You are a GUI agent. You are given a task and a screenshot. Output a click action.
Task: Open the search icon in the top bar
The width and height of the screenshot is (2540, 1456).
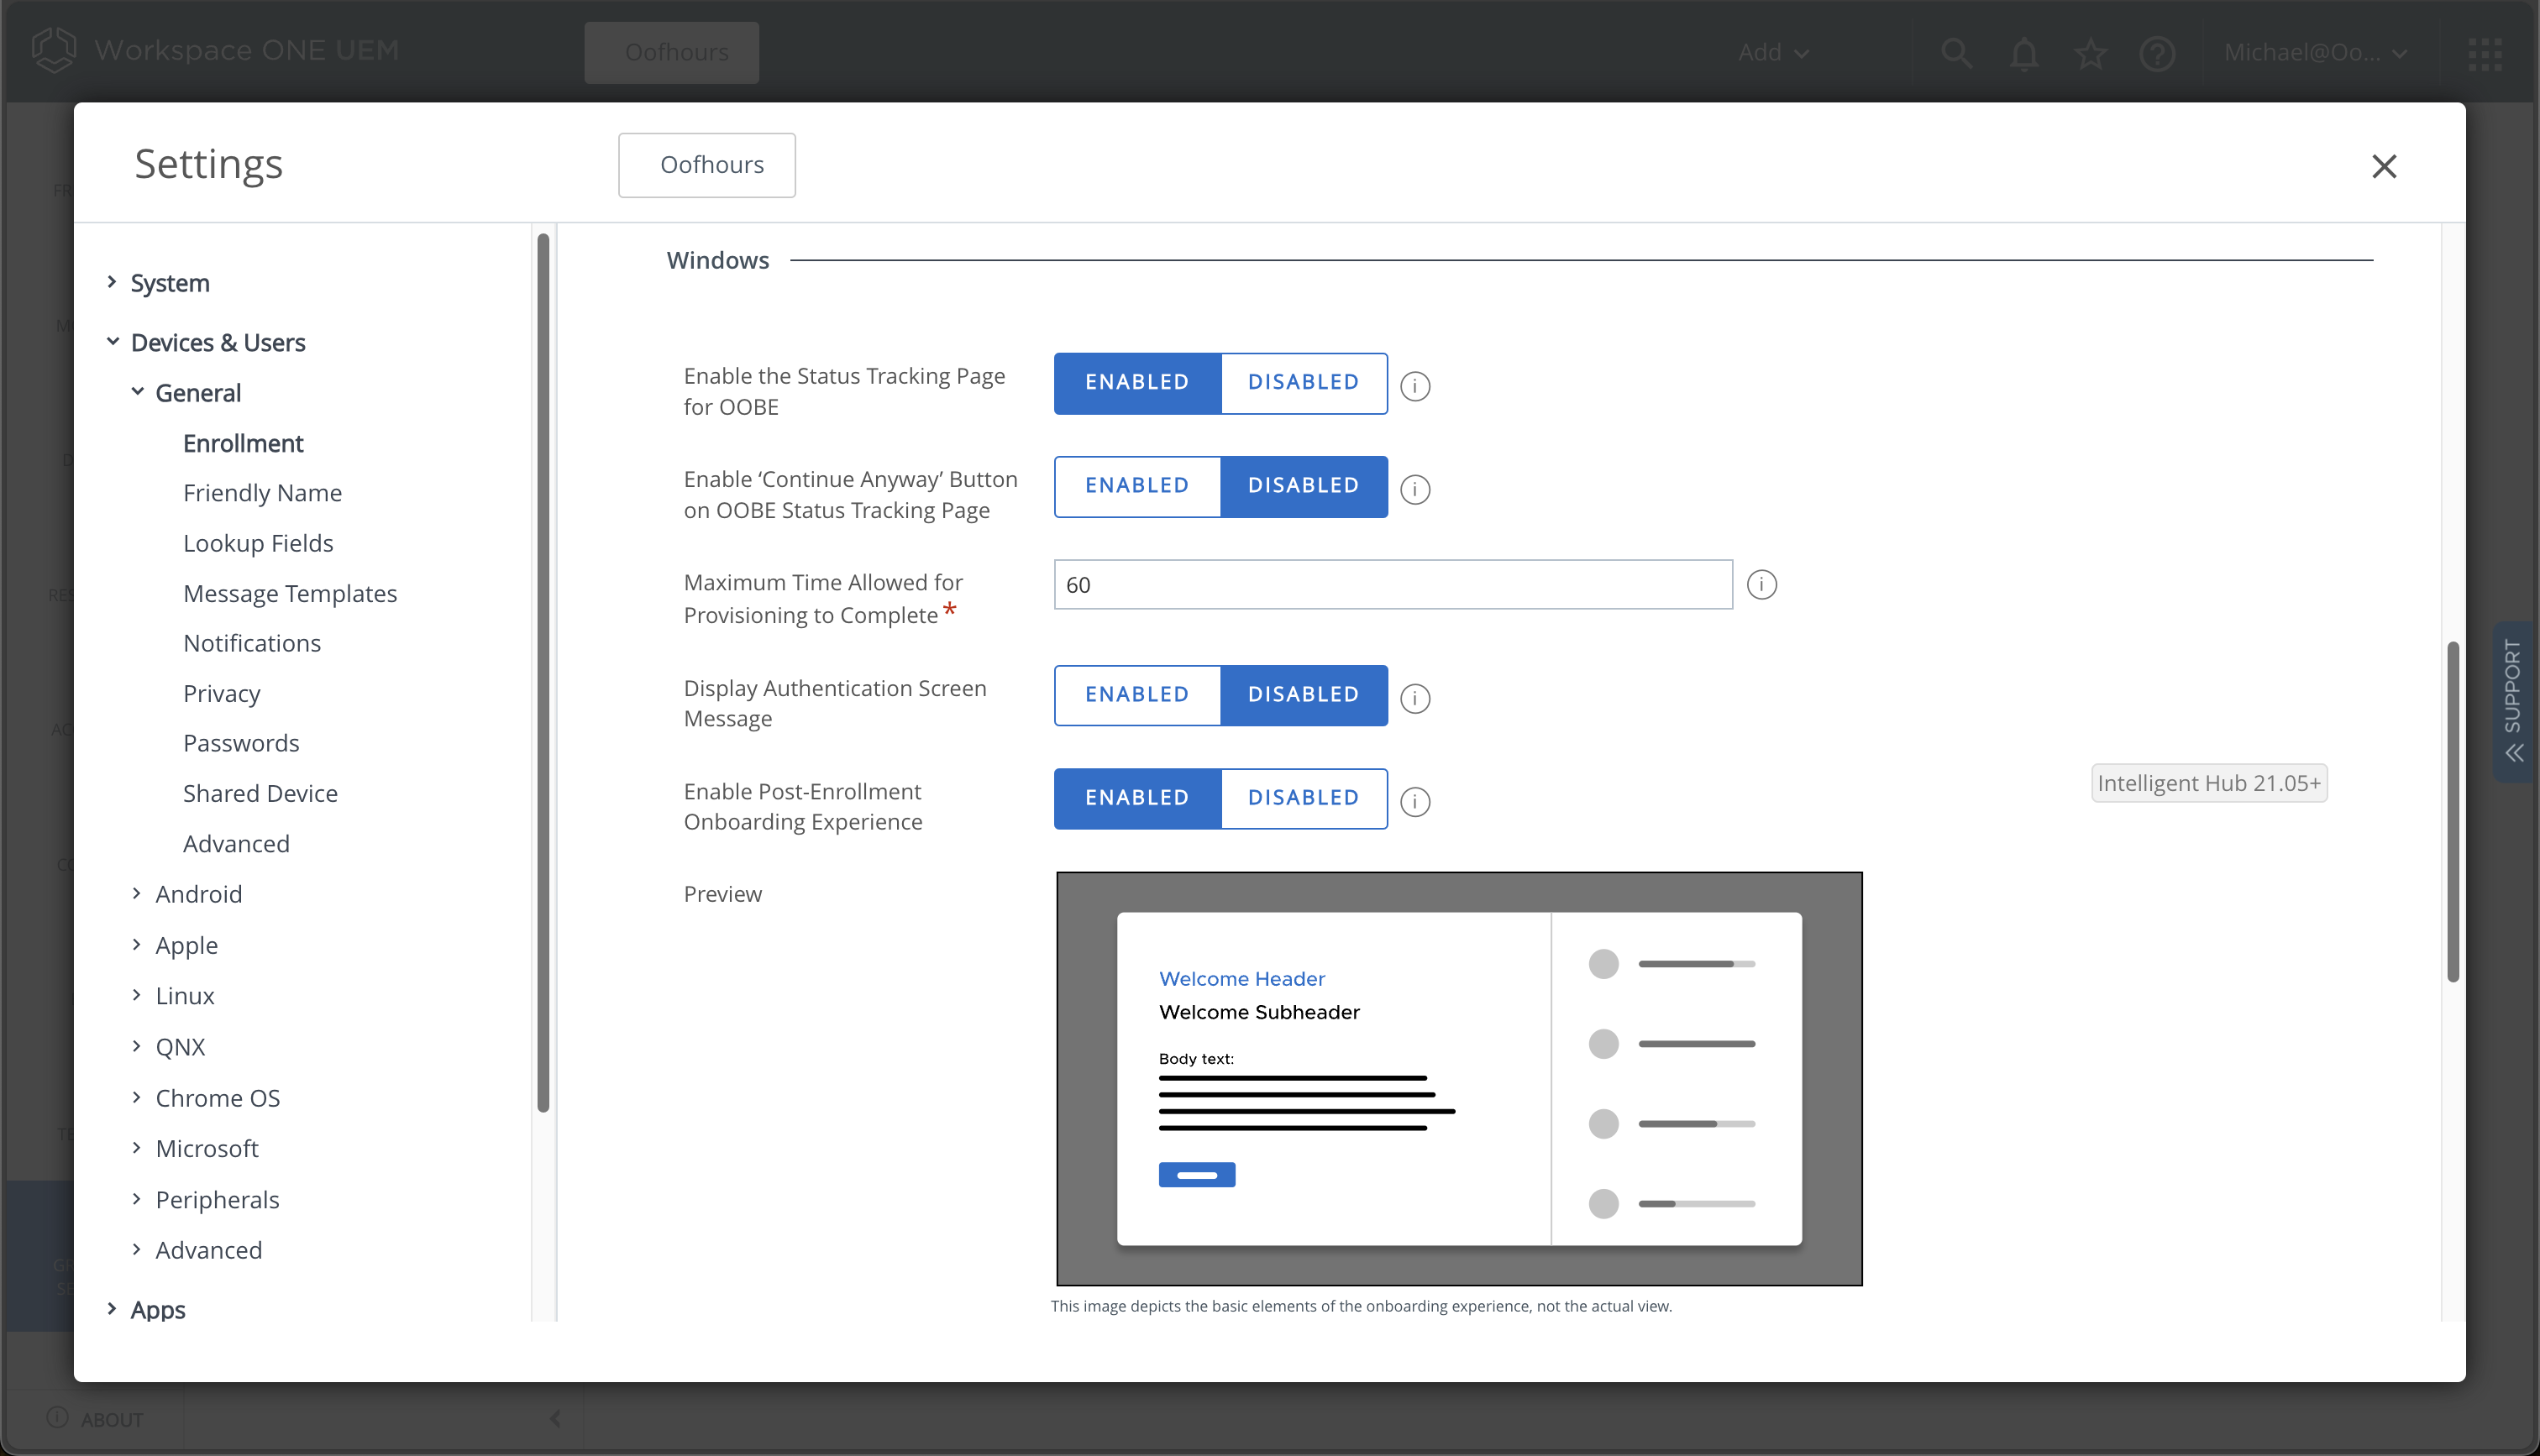[1956, 52]
